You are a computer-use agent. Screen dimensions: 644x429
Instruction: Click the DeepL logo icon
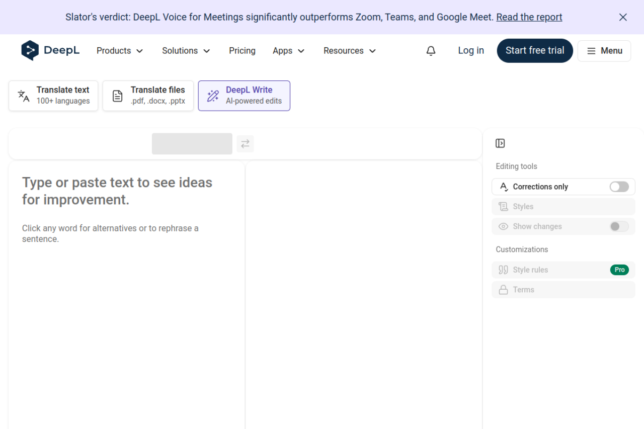[30, 50]
